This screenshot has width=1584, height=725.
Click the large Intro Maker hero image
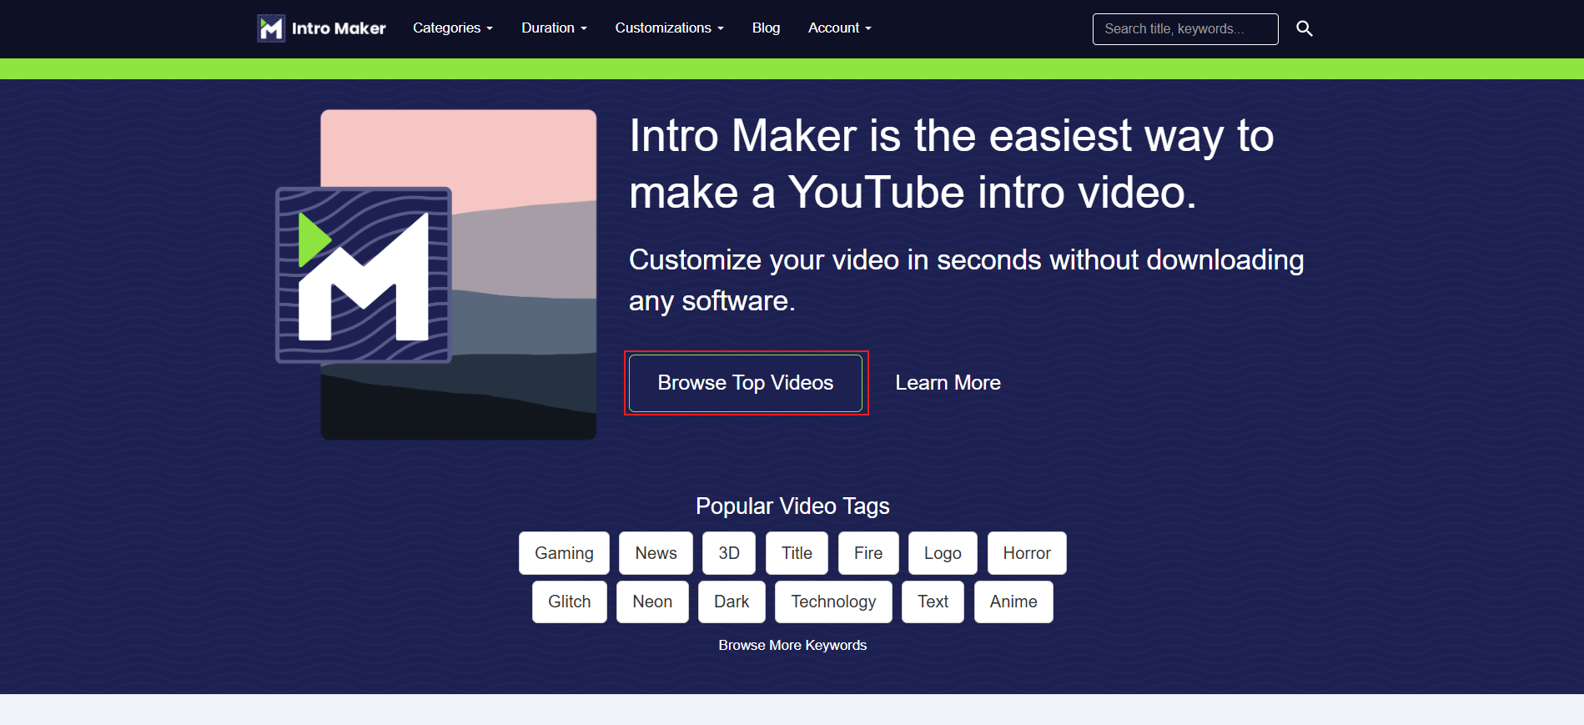coord(436,274)
